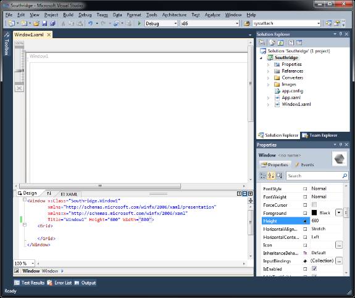Close the Window1.xaml document tab
This screenshot has height=298, width=355.
pyautogui.click(x=49, y=34)
